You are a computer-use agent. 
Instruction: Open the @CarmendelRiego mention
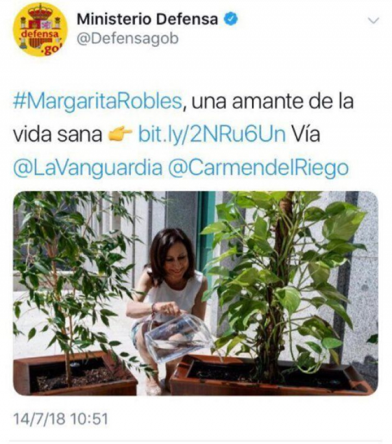coord(259,168)
